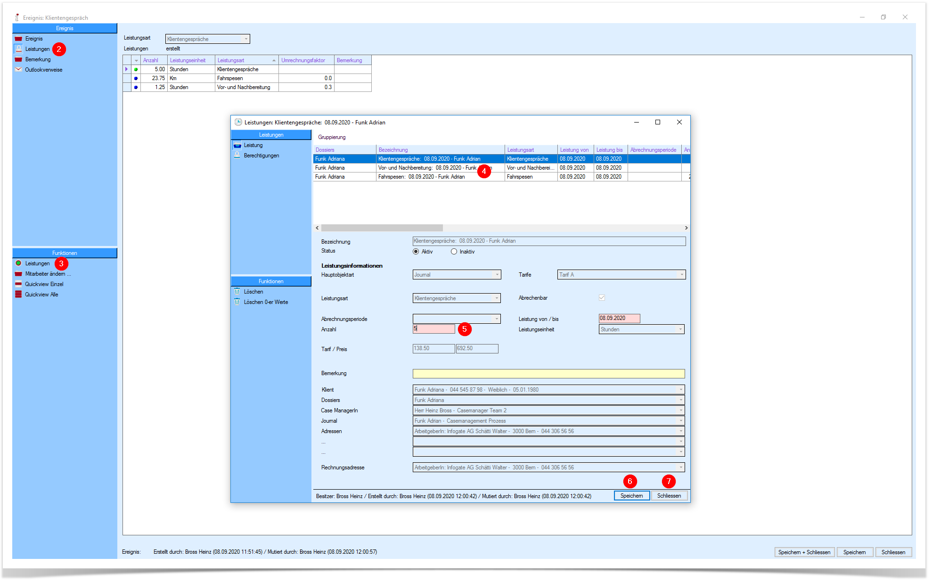The width and height of the screenshot is (932, 582).
Task: Click the Berechtigungen person icon
Action: [237, 156]
